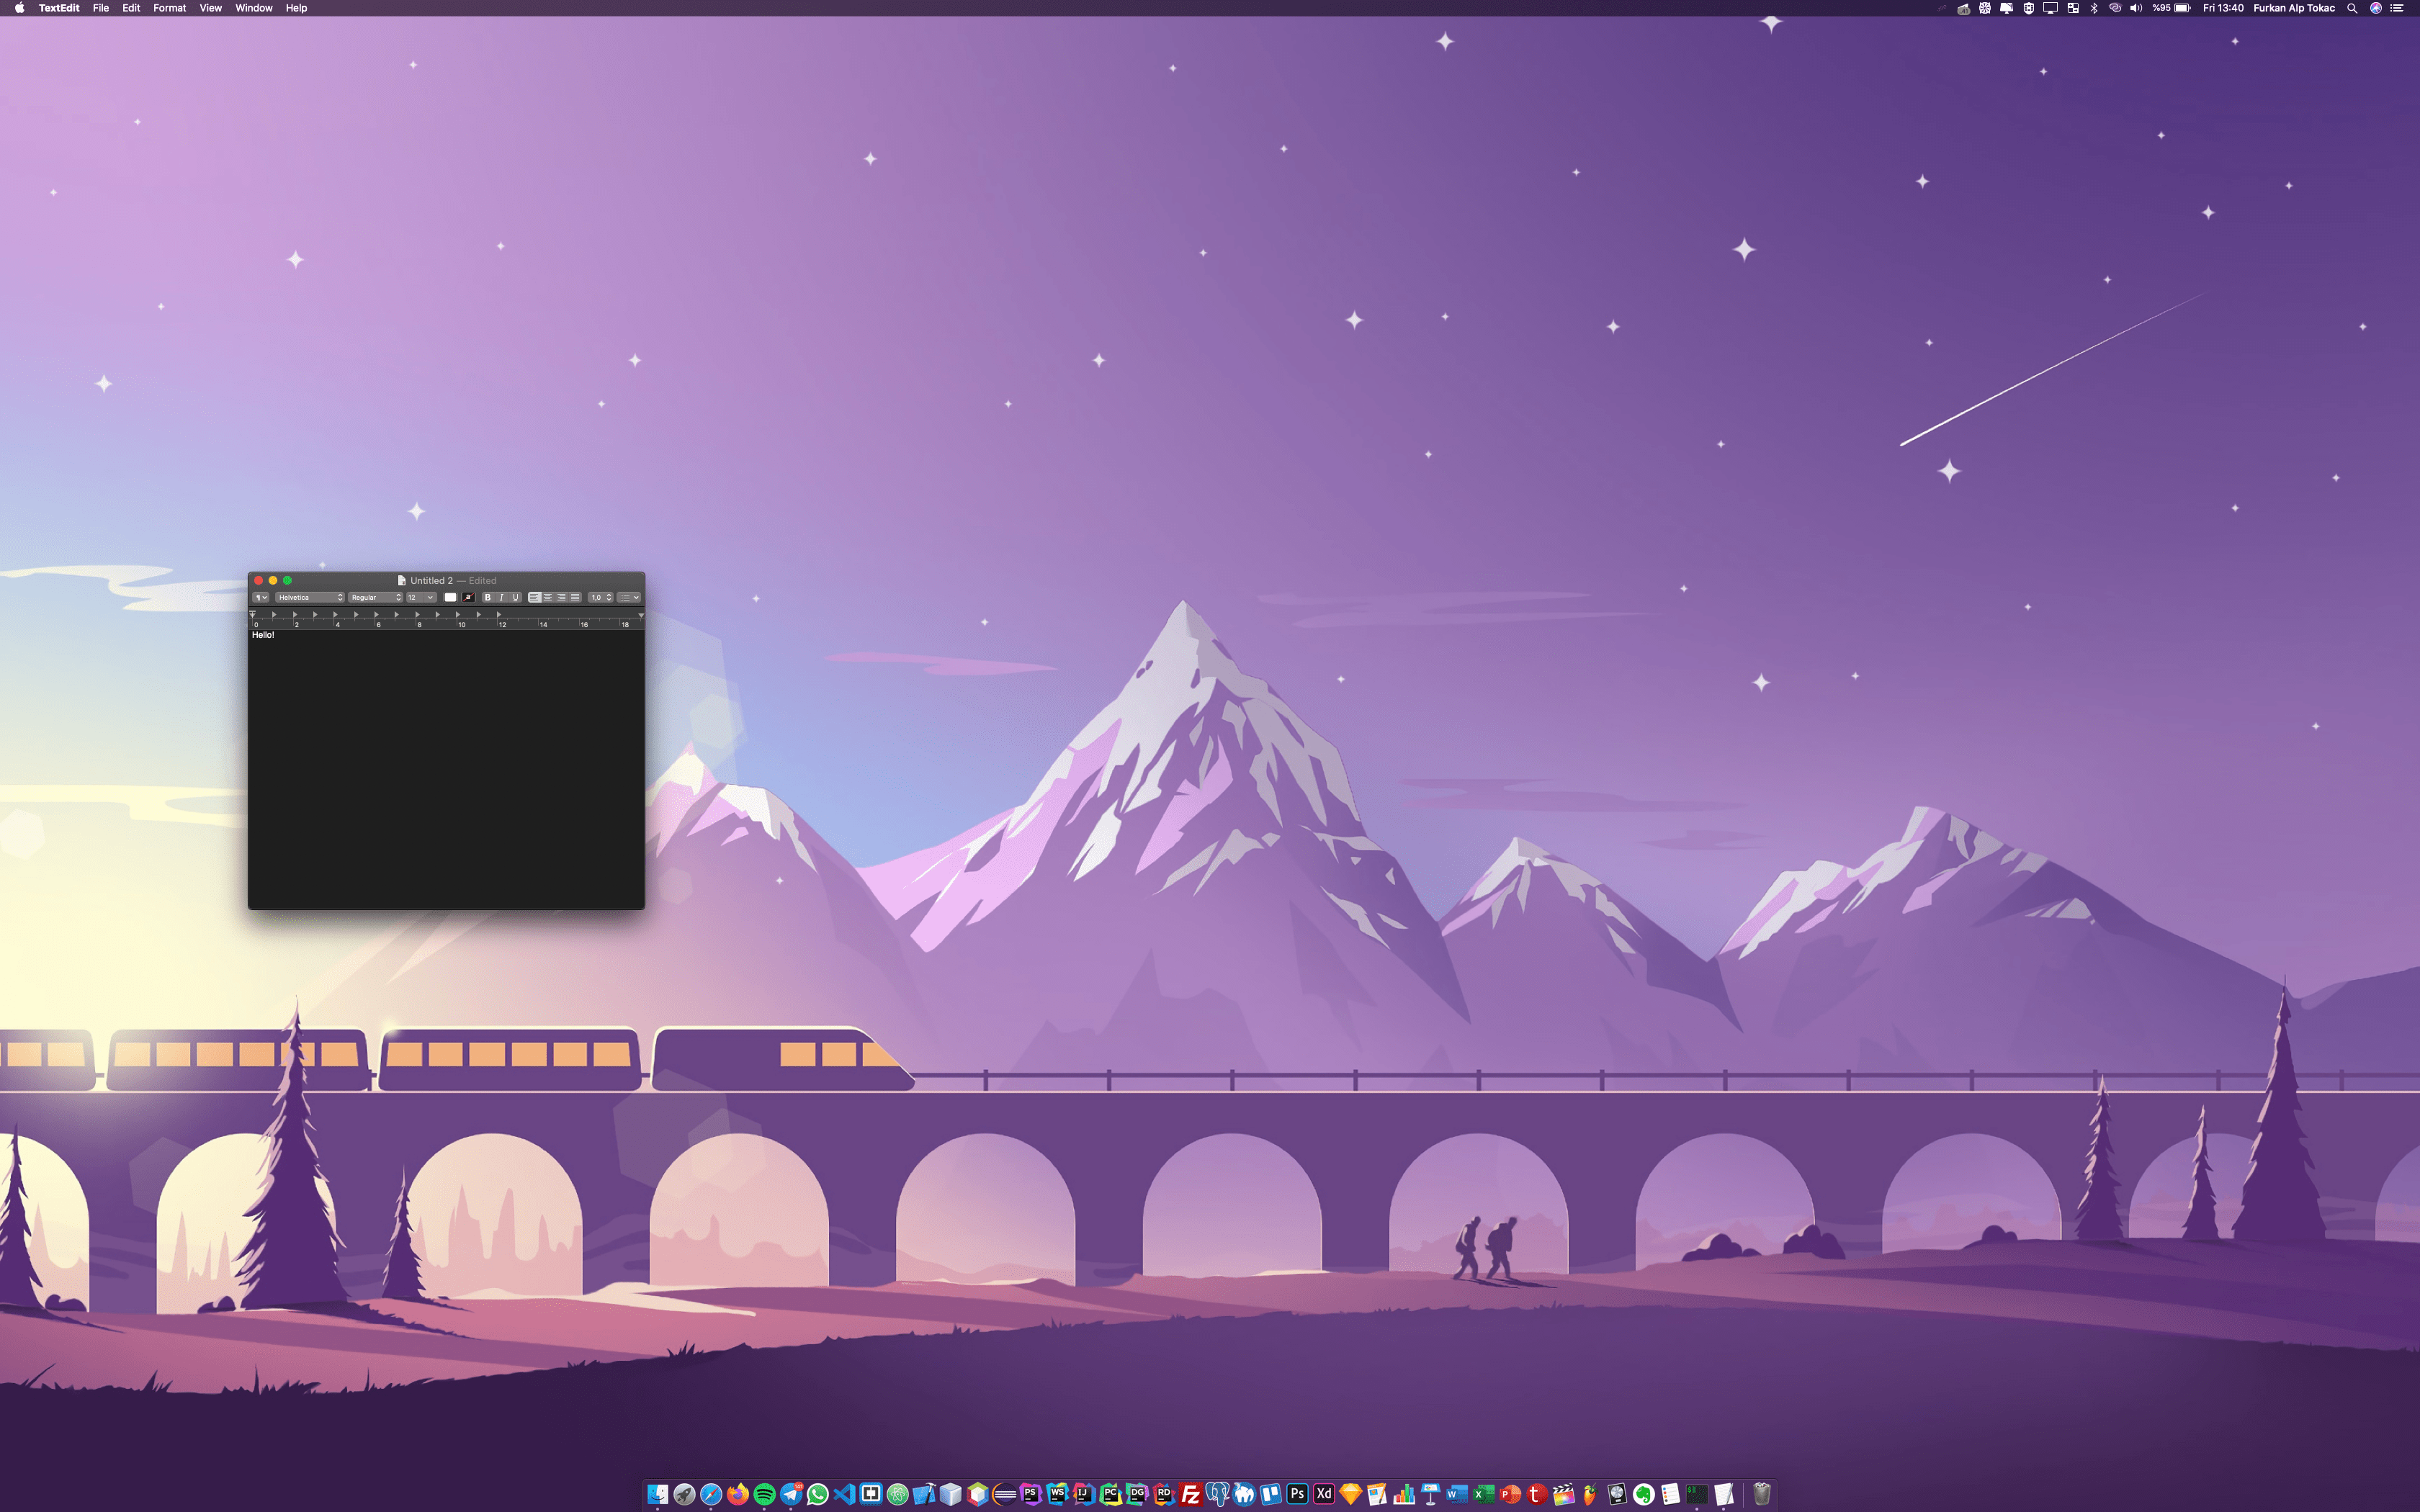Image resolution: width=2420 pixels, height=1512 pixels.
Task: Align text to the left
Action: pos(534,597)
